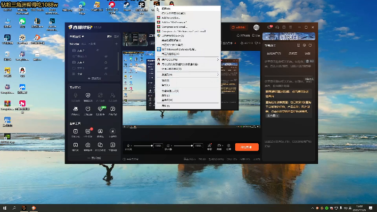The image size is (377, 212).
Task: Click the Steam desktop shortcut icon
Action: click(127, 5)
